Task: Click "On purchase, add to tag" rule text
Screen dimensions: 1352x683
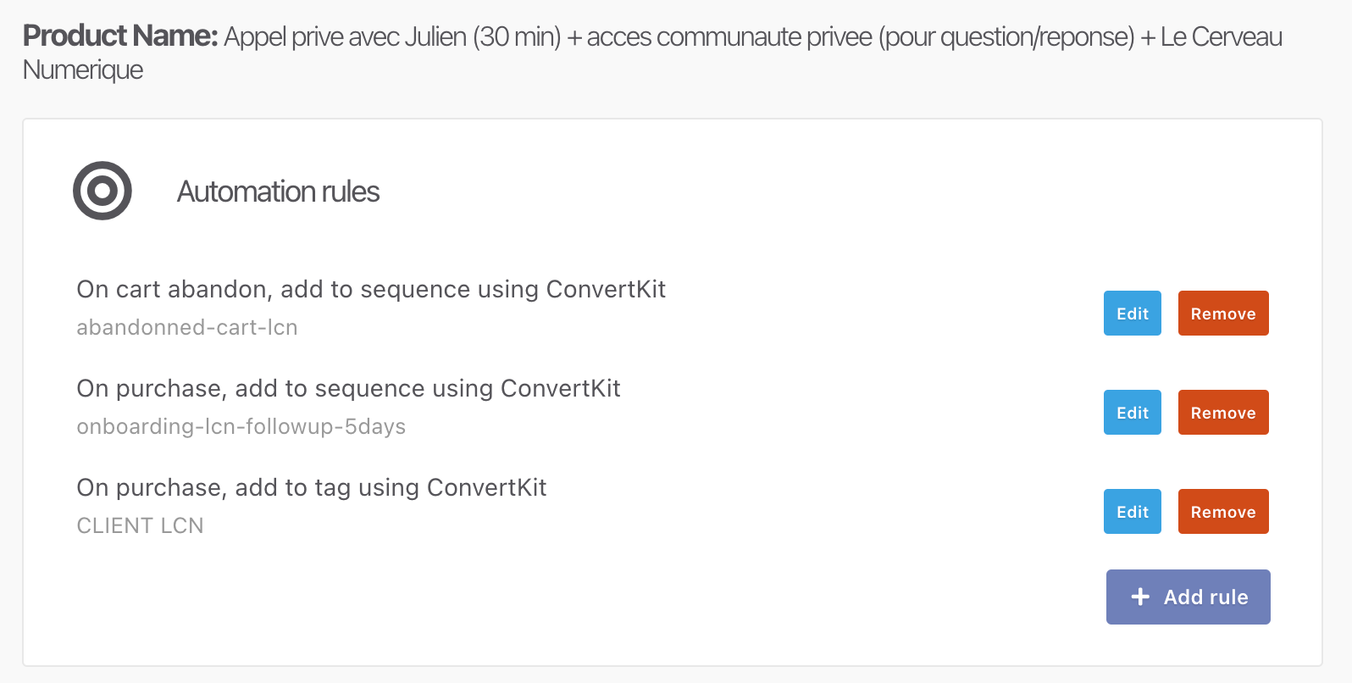Action: point(312,487)
